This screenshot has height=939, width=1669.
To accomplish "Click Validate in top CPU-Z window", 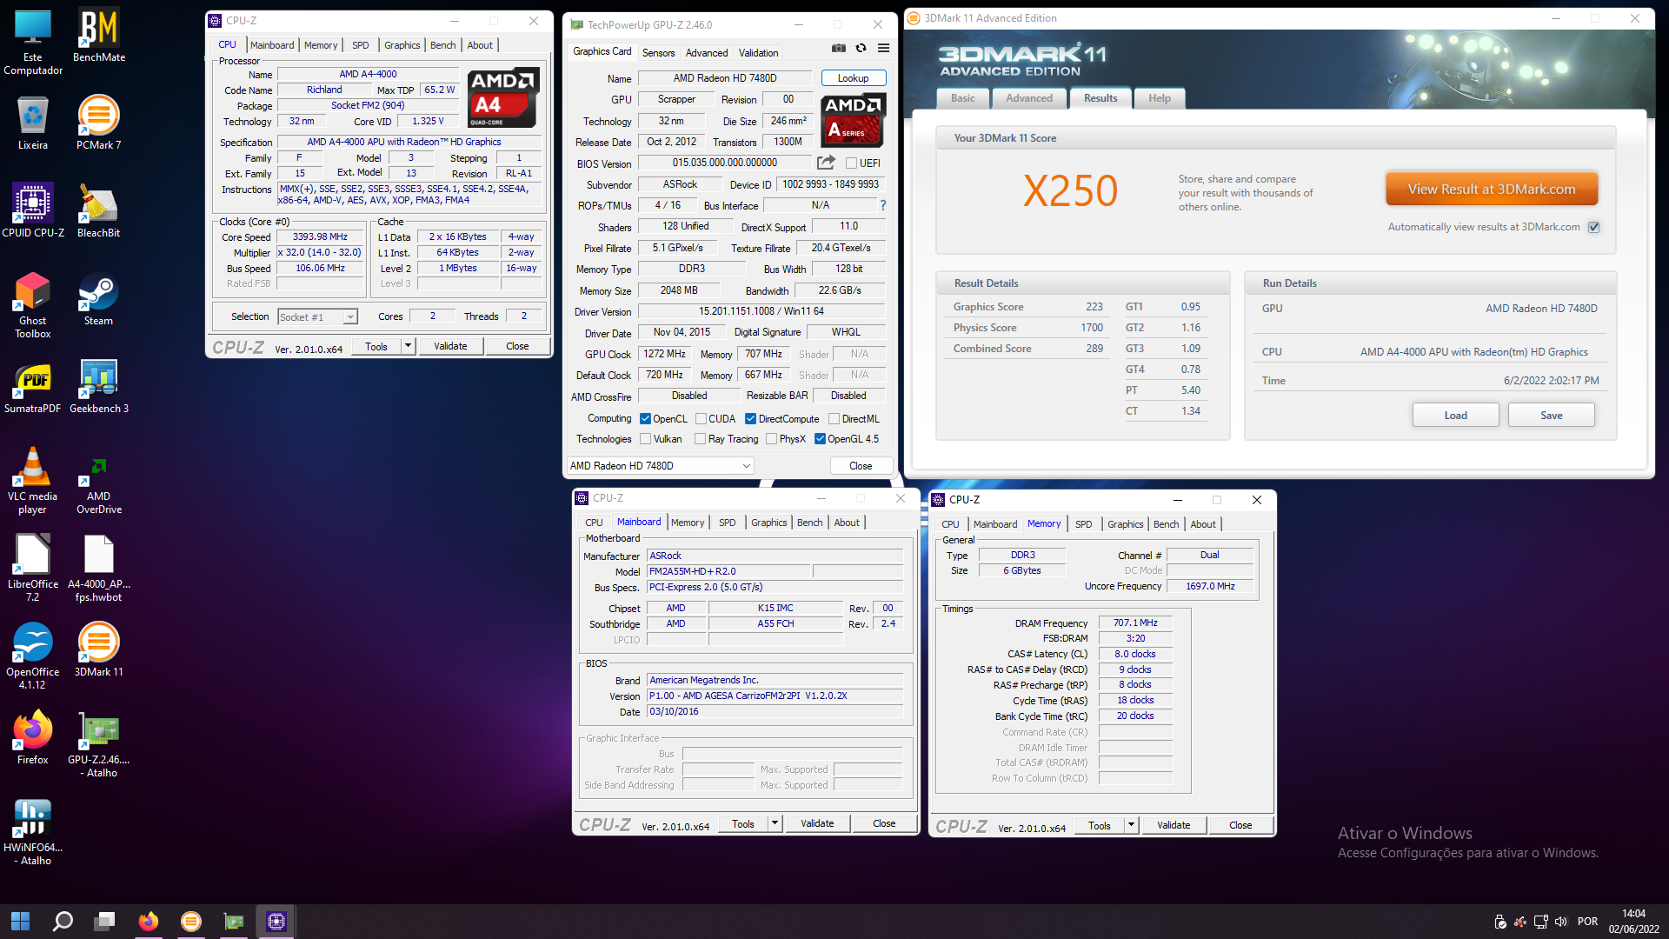I will coord(450,346).
